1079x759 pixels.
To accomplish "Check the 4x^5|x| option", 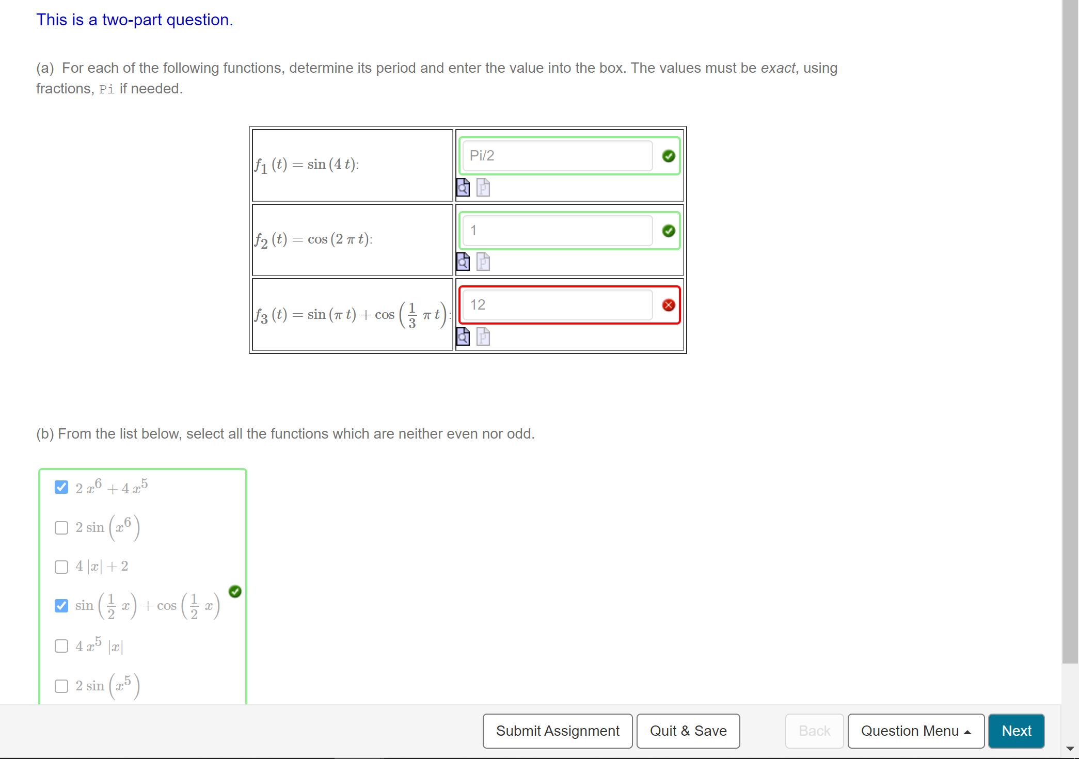I will click(61, 646).
